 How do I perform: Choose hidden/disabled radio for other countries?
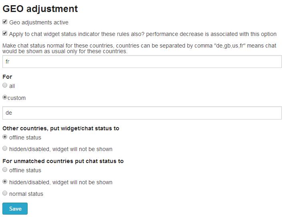click(5, 149)
